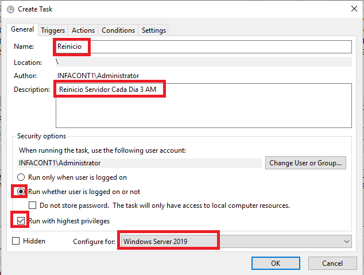
Task: Click the Name label
Action: pyautogui.click(x=24, y=47)
